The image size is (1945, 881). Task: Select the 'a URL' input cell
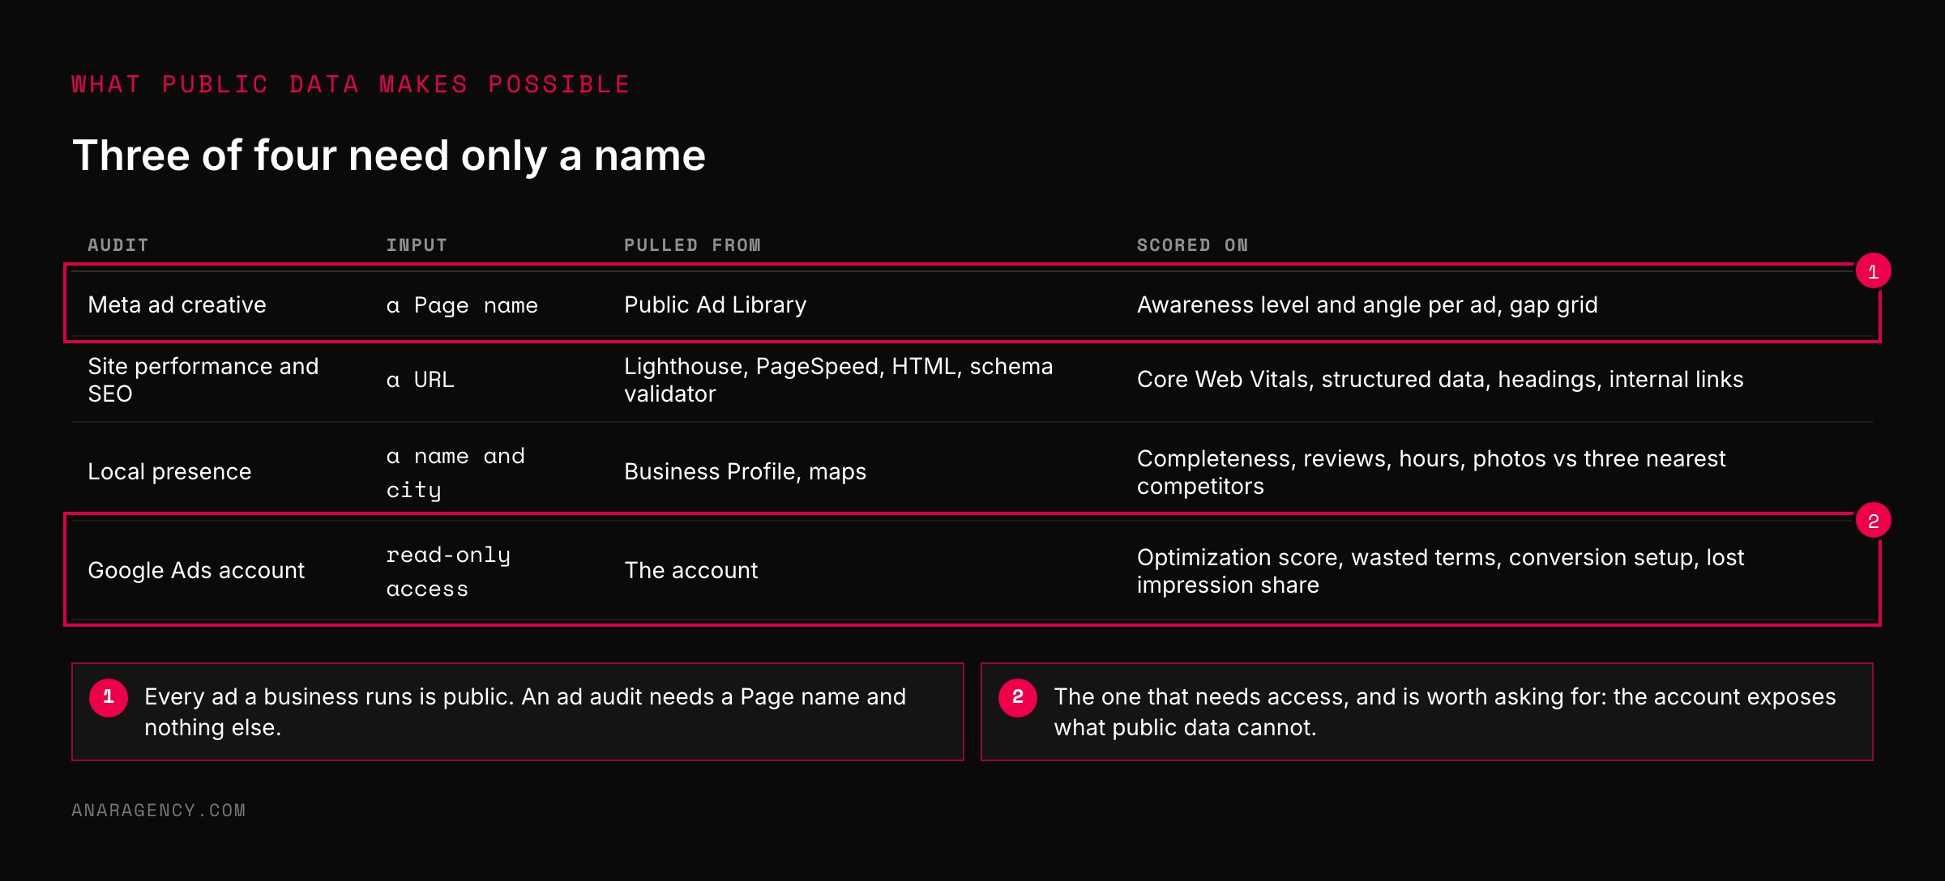(x=420, y=380)
